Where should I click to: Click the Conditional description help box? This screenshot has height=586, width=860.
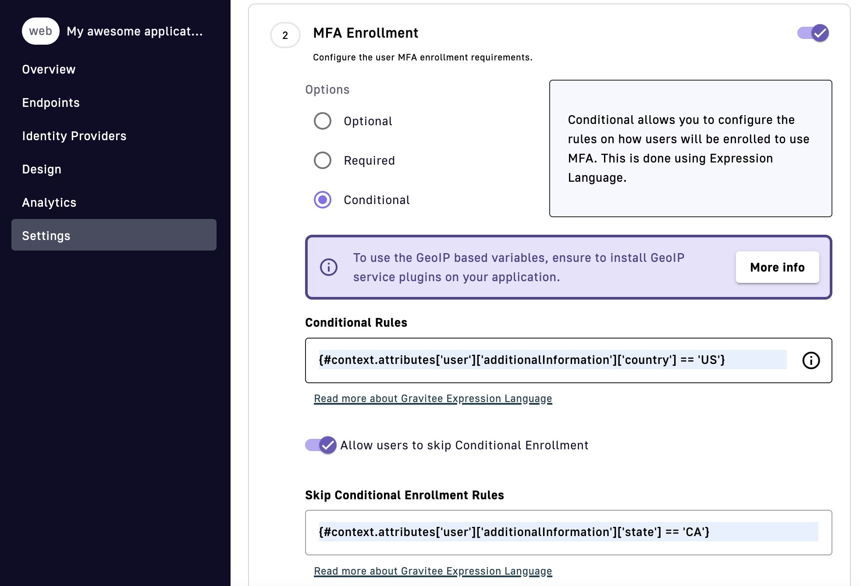coord(690,148)
